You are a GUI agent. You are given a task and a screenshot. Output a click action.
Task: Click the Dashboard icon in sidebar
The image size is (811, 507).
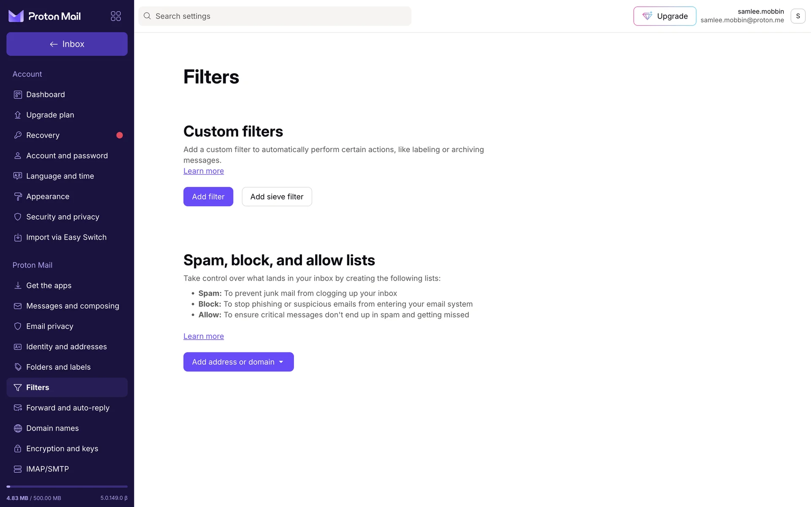coord(18,95)
